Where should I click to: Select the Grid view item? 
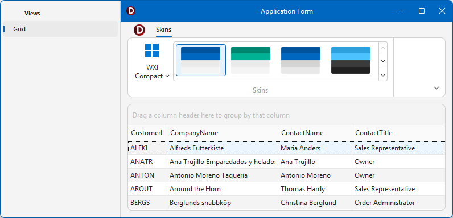click(x=60, y=29)
